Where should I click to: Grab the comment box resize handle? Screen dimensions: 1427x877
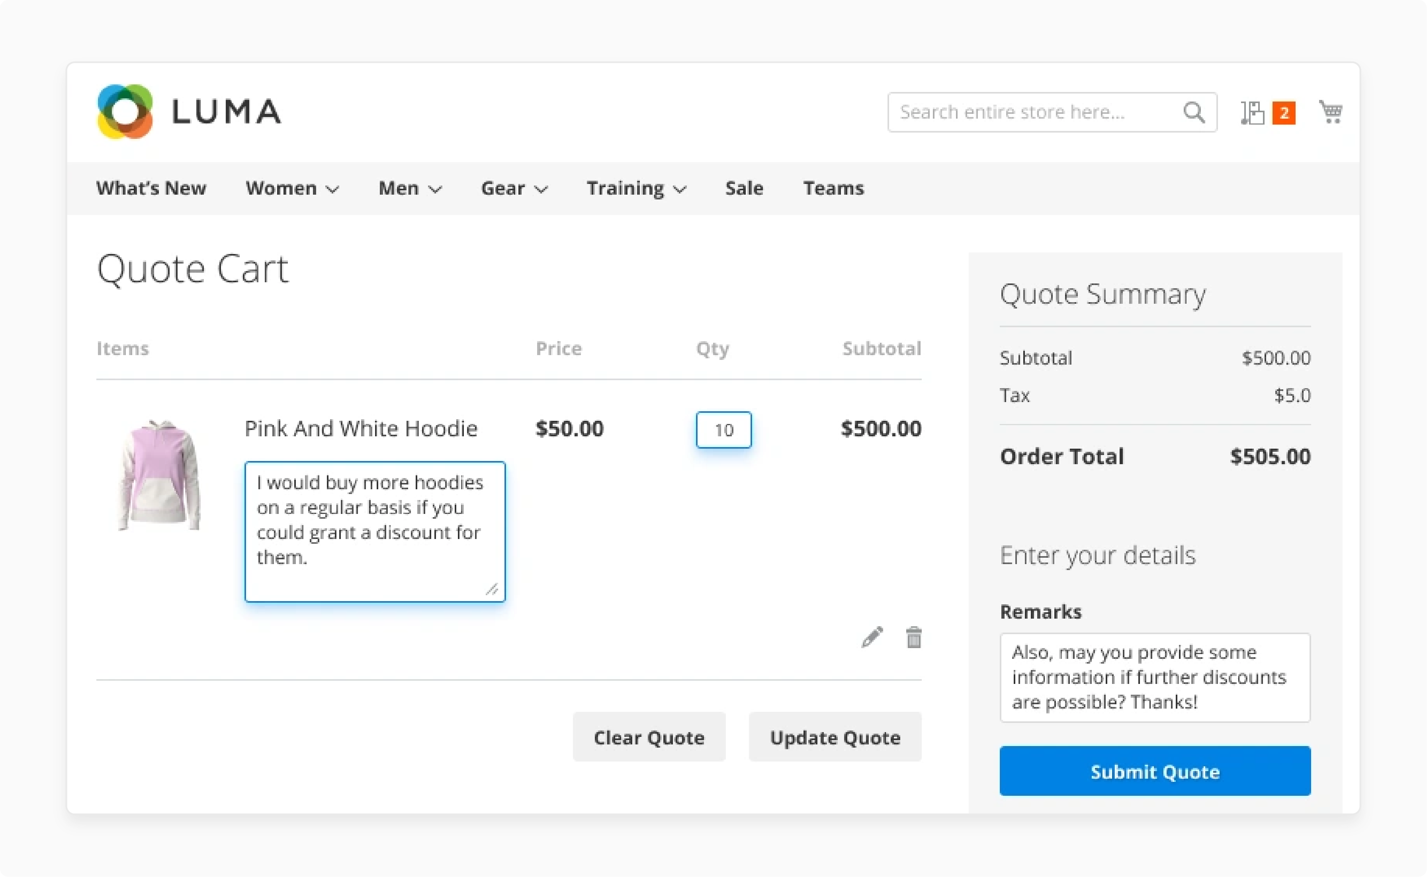[492, 589]
